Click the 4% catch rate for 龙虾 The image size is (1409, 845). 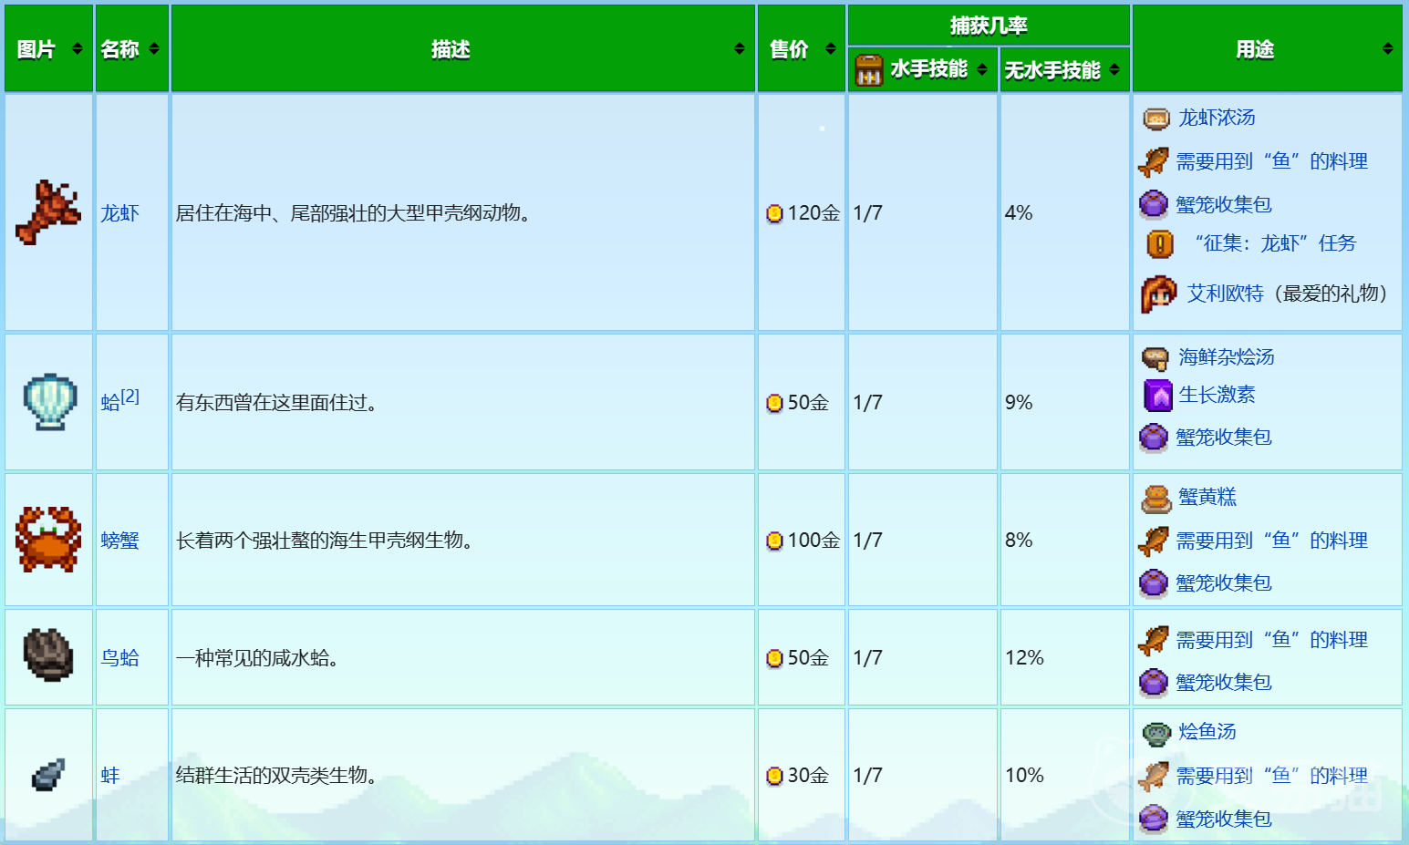pos(1019,213)
